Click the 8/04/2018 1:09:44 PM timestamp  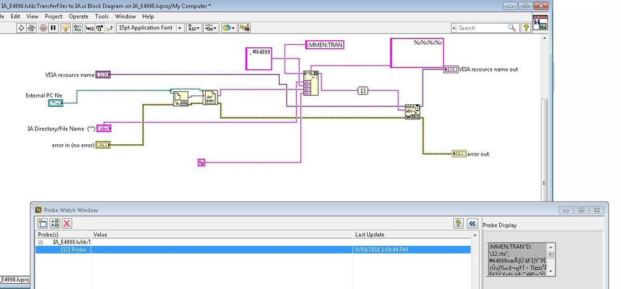[382, 249]
